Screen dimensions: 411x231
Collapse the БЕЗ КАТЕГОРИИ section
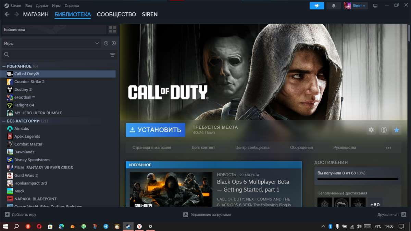(x=4, y=121)
